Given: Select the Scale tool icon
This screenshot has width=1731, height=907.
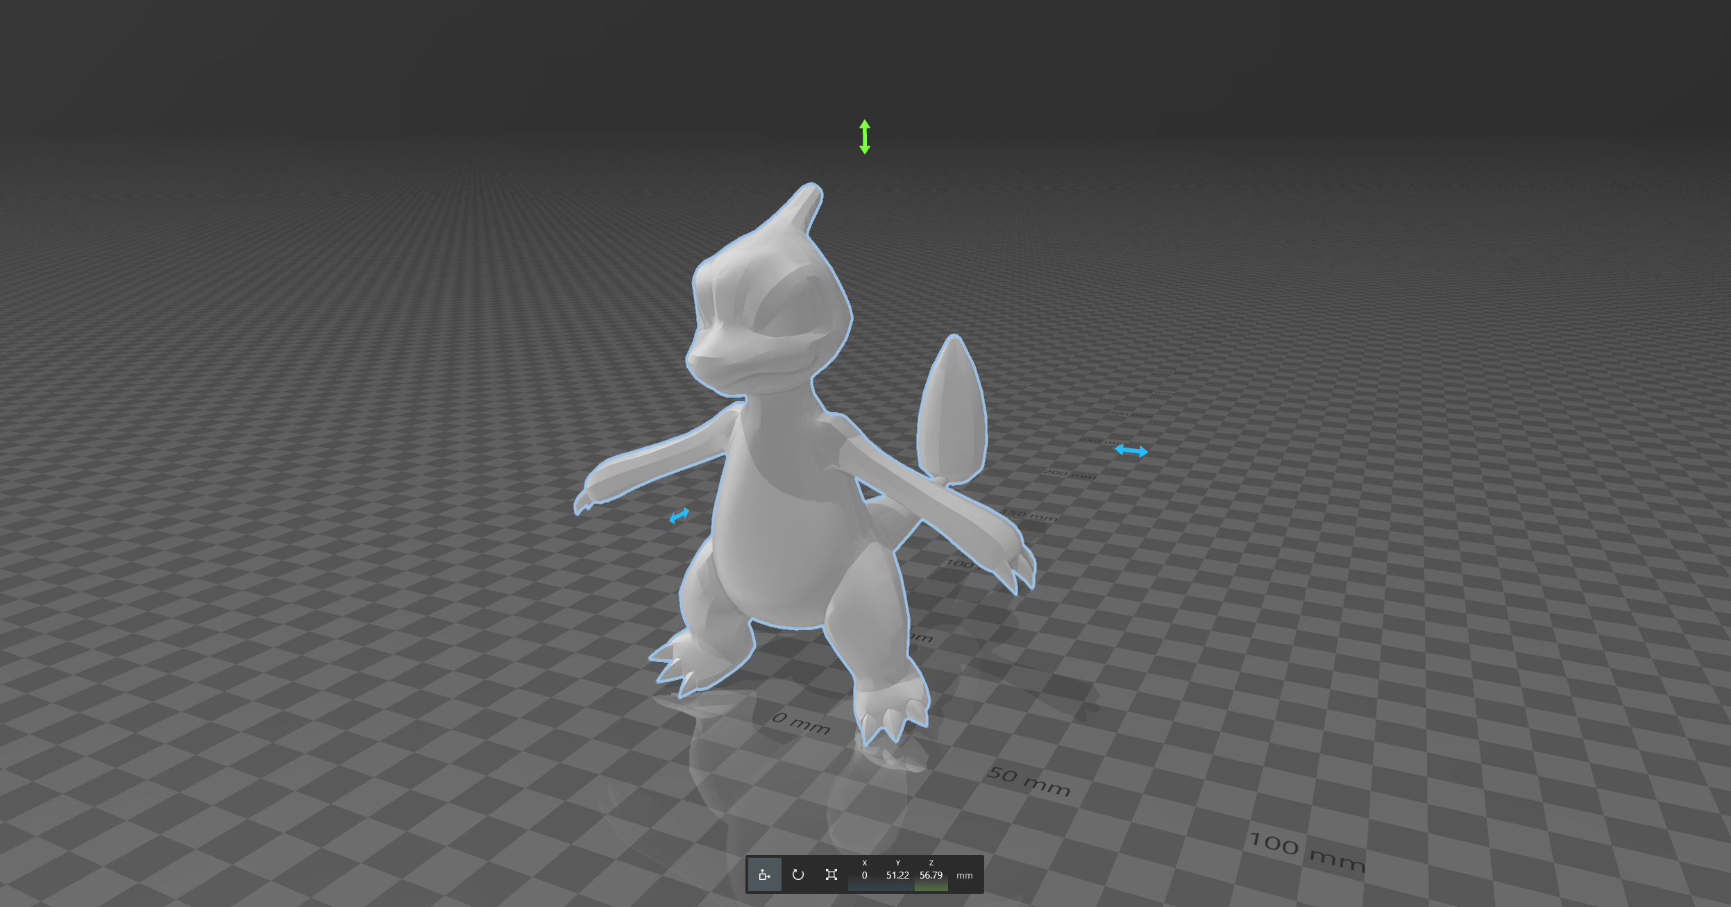Looking at the screenshot, I should [831, 874].
